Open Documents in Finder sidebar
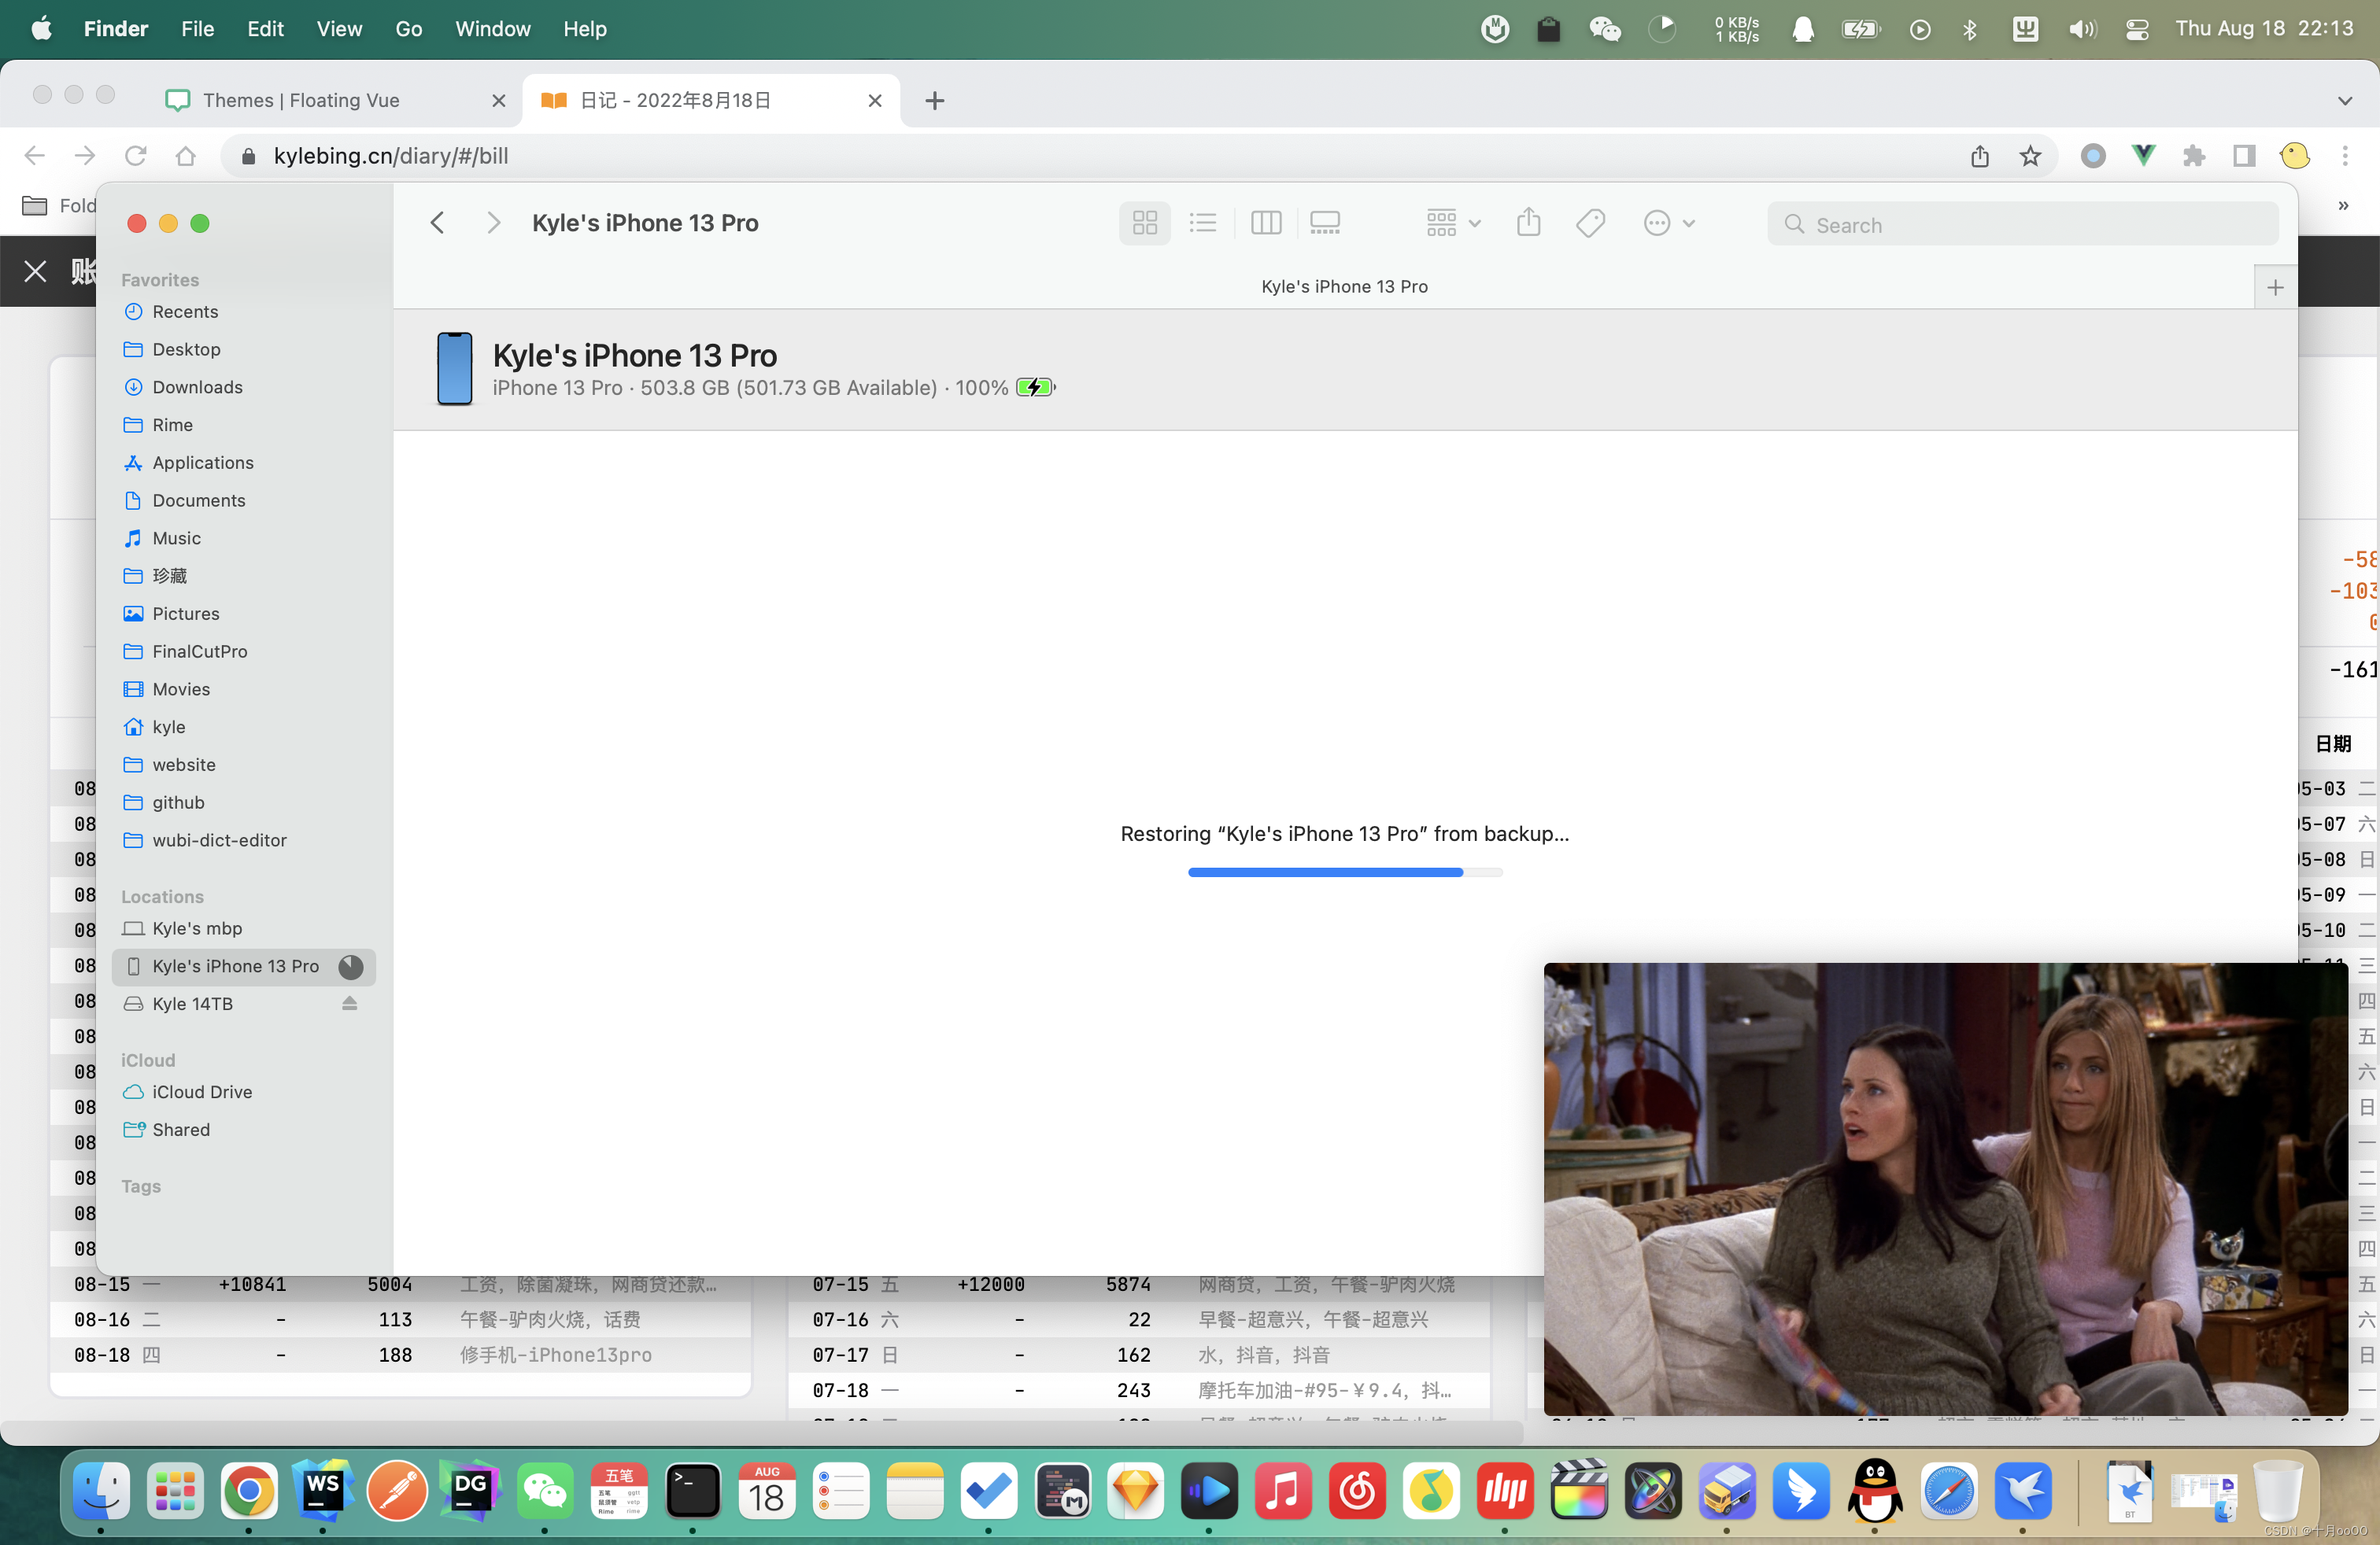Viewport: 2380px width, 1545px height. (198, 500)
